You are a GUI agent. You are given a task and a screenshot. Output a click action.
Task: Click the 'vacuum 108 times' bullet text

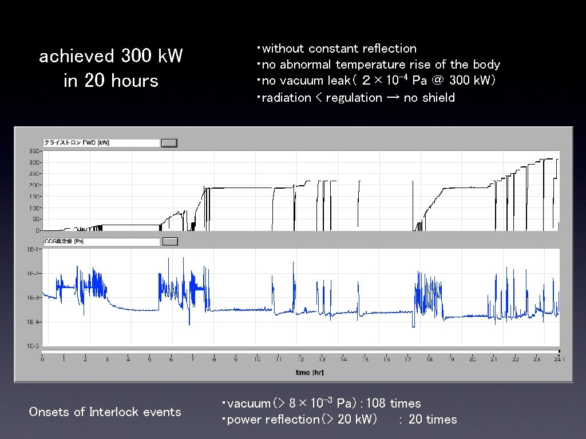[322, 403]
